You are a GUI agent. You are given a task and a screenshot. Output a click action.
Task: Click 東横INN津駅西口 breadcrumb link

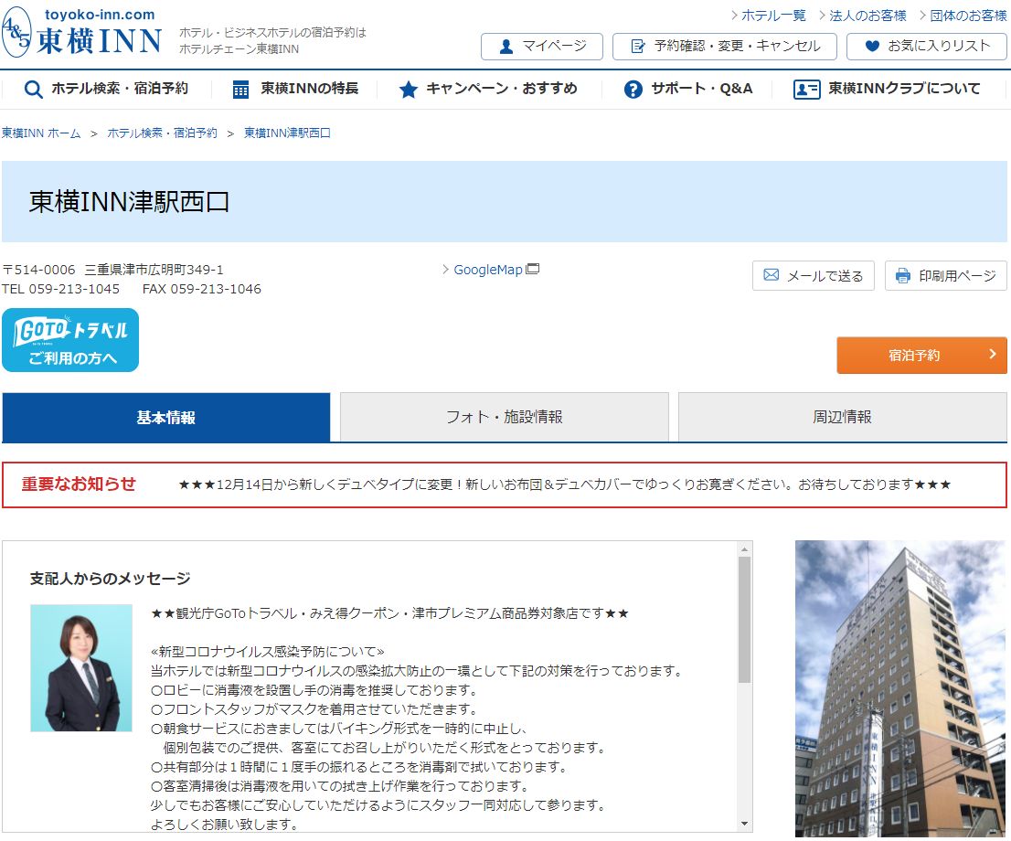click(x=287, y=133)
